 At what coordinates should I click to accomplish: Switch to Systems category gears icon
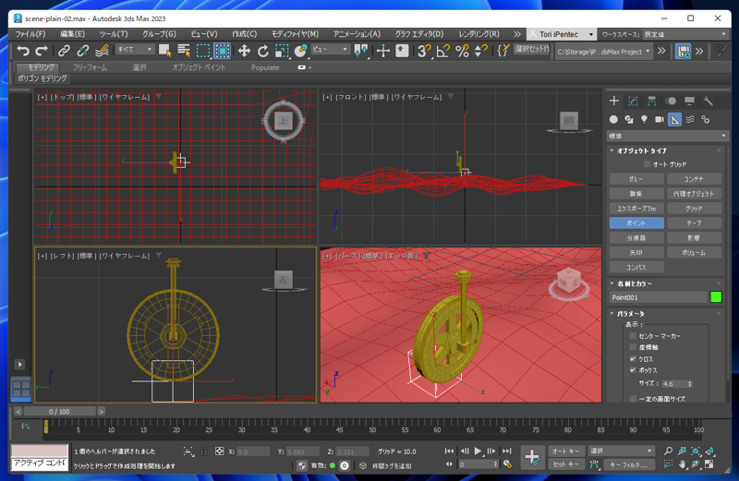pyautogui.click(x=706, y=120)
